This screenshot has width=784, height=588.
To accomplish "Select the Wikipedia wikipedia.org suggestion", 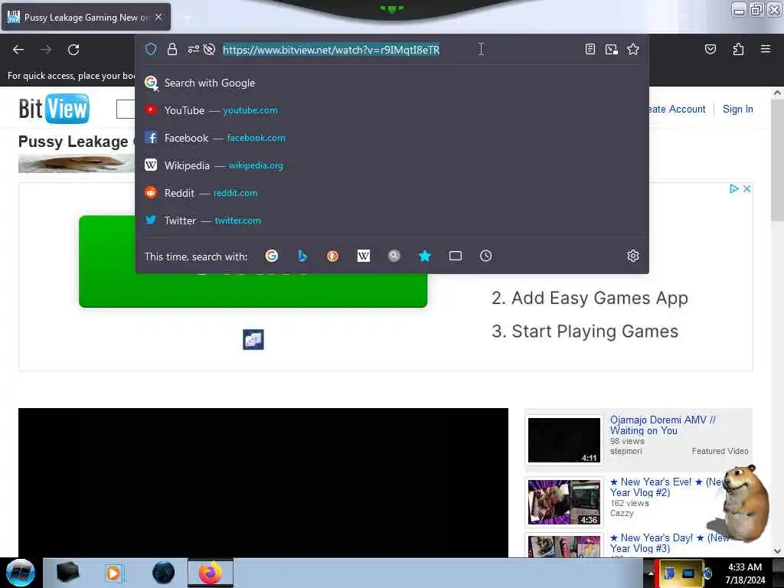I will 392,165.
